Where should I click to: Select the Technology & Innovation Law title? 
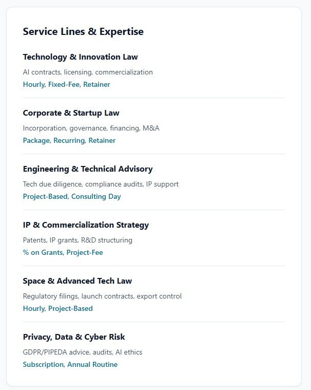(80, 57)
